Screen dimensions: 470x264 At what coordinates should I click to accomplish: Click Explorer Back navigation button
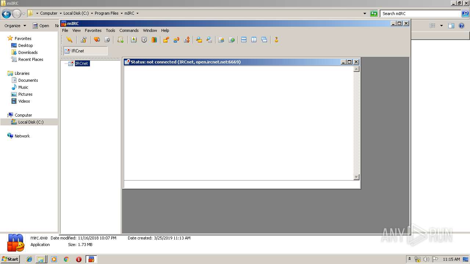[6, 14]
